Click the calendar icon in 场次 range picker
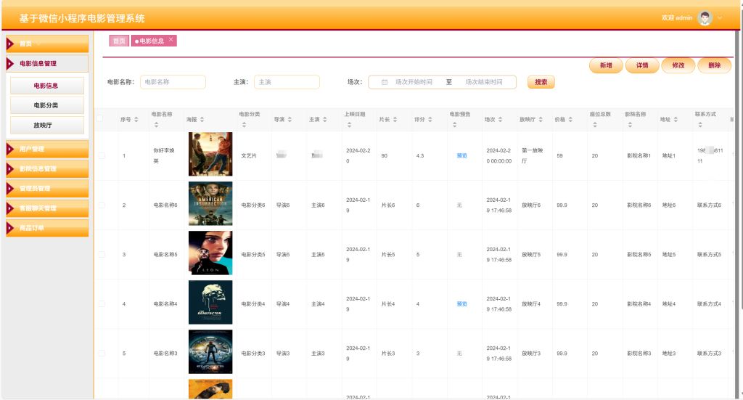The height and width of the screenshot is (400, 743). 385,83
